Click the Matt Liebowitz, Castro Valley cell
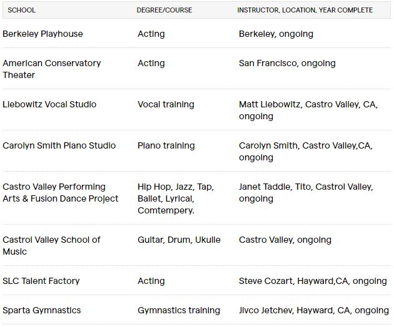This screenshot has width=394, height=327. 308,110
